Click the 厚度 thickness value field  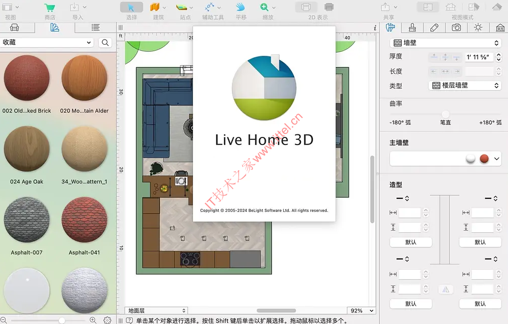479,57
